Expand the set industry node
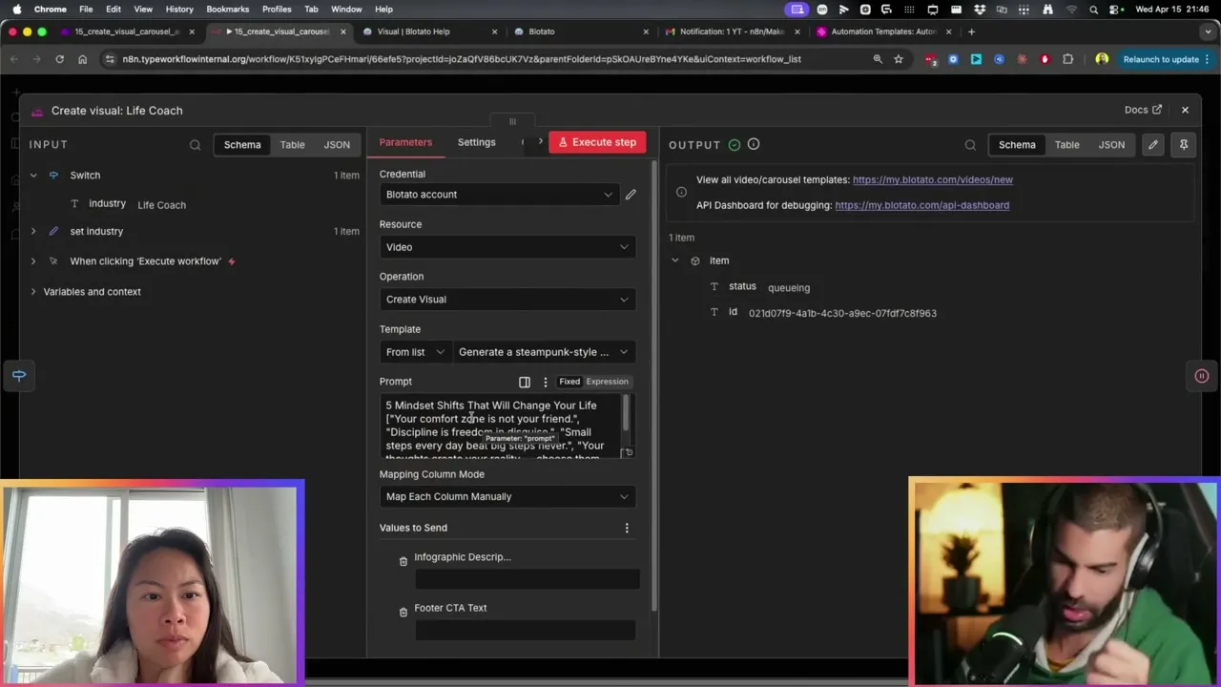Viewport: 1221px width, 687px height. click(33, 232)
